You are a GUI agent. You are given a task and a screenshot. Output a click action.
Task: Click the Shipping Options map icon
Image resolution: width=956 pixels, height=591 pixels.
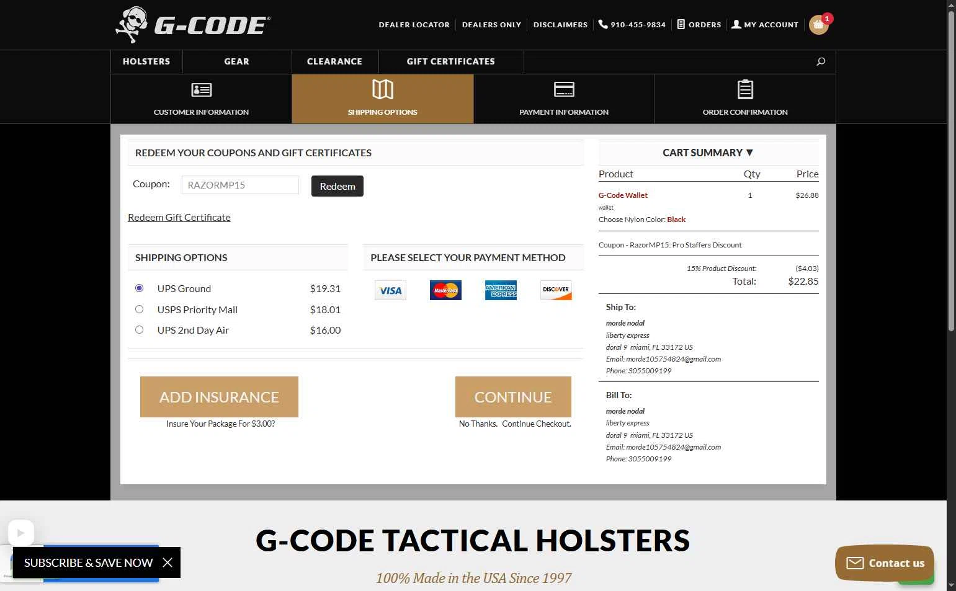coord(383,89)
